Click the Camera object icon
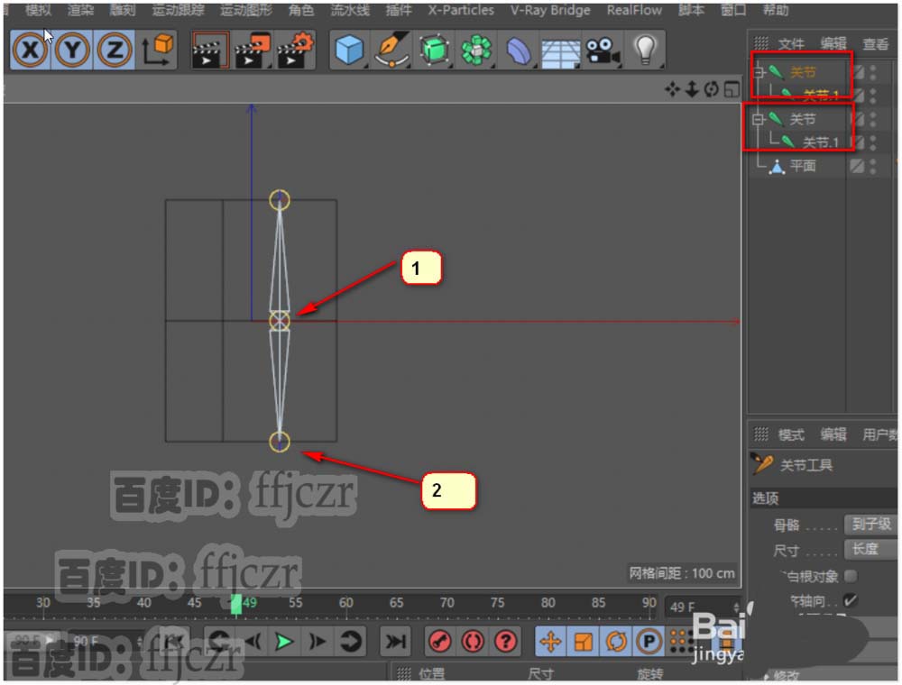The width and height of the screenshot is (902, 685). (603, 50)
